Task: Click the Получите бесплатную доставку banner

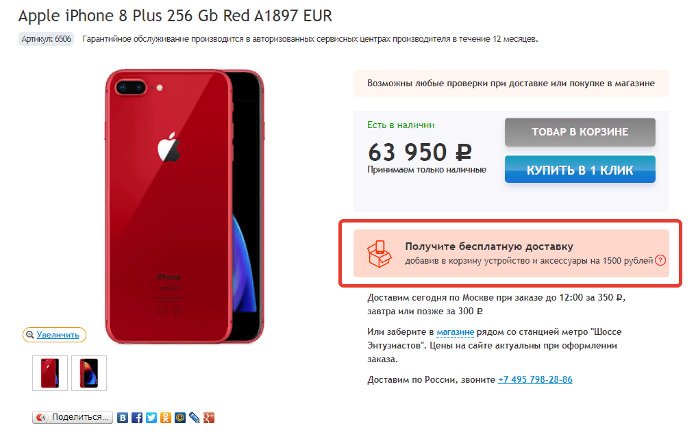Action: tap(511, 253)
